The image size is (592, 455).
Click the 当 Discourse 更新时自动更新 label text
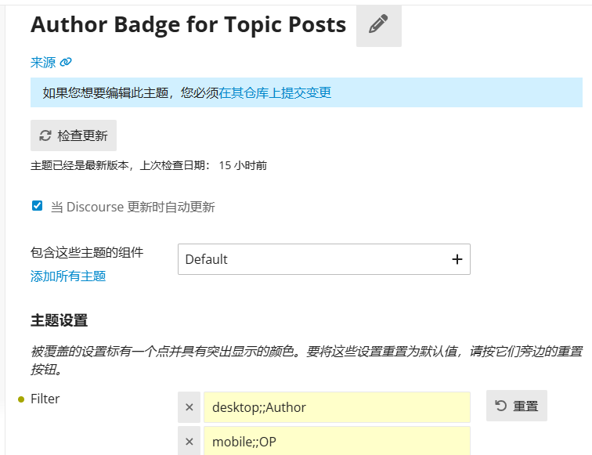[x=132, y=207]
